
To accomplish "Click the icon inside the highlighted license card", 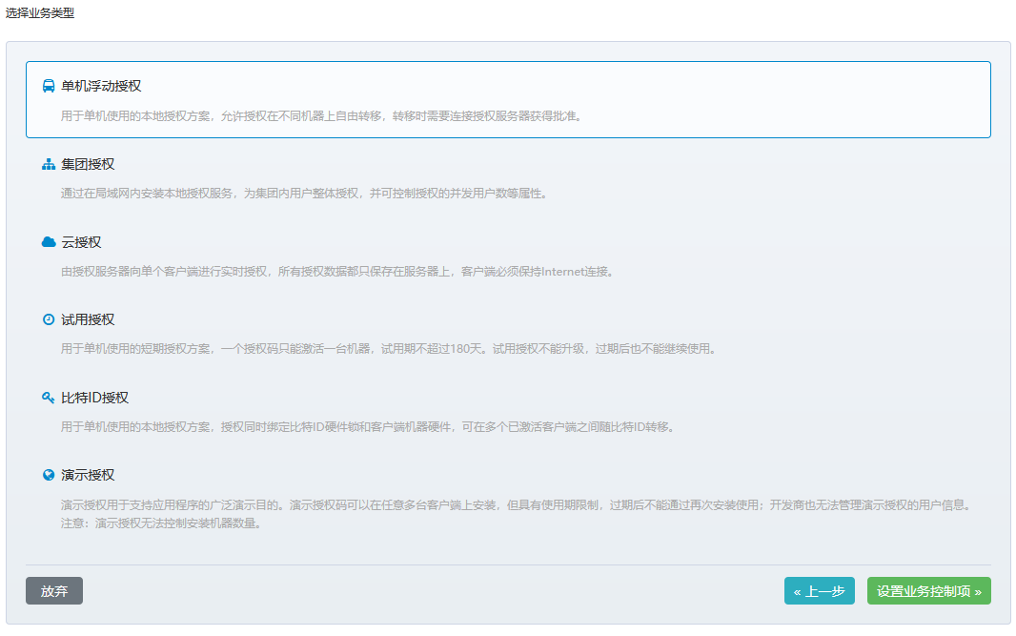I will [x=48, y=85].
